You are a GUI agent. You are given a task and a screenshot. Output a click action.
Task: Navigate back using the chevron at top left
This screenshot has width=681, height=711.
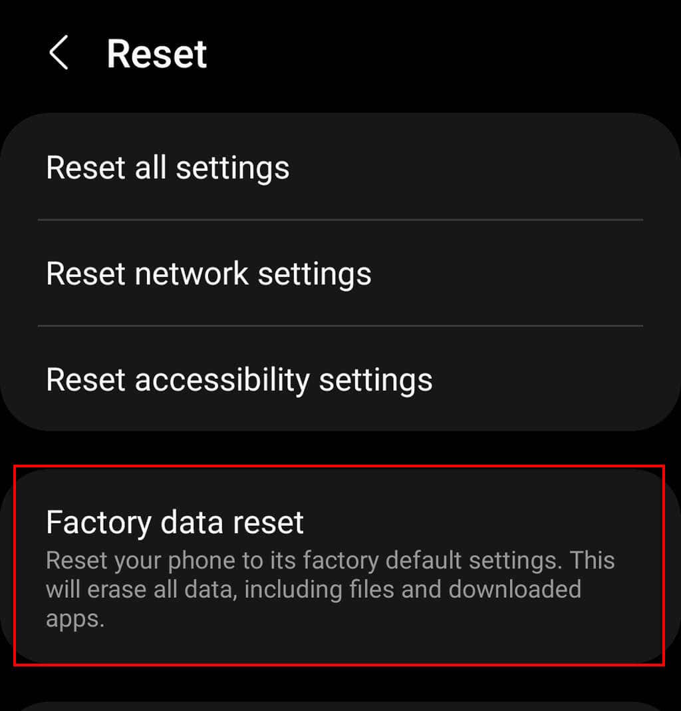click(59, 53)
